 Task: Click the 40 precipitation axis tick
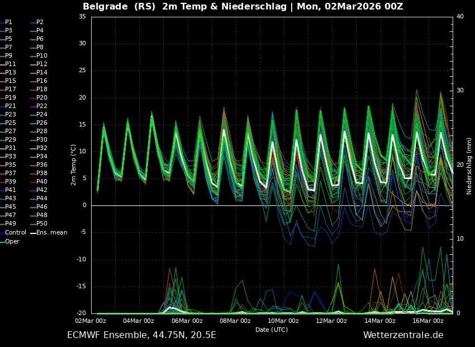point(460,17)
